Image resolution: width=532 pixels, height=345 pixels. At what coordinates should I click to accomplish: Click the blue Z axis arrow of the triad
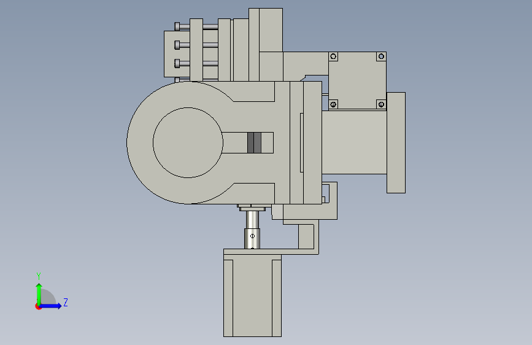pos(51,306)
